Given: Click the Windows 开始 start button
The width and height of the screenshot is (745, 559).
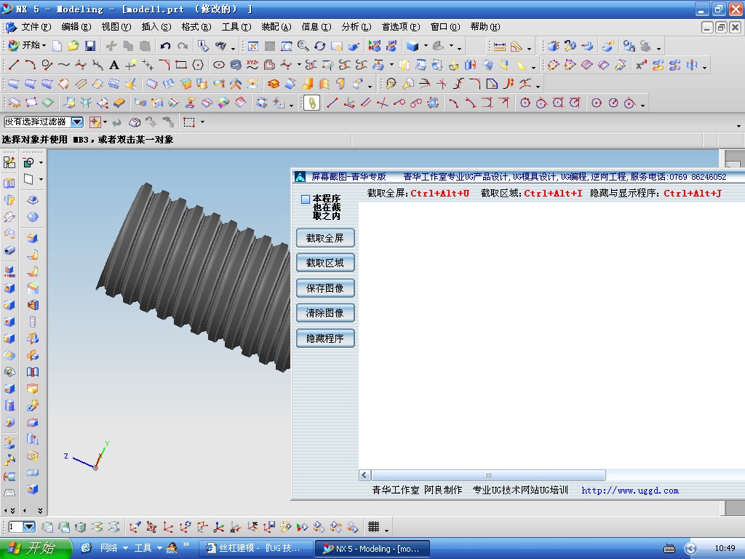Looking at the screenshot, I should (x=35, y=549).
